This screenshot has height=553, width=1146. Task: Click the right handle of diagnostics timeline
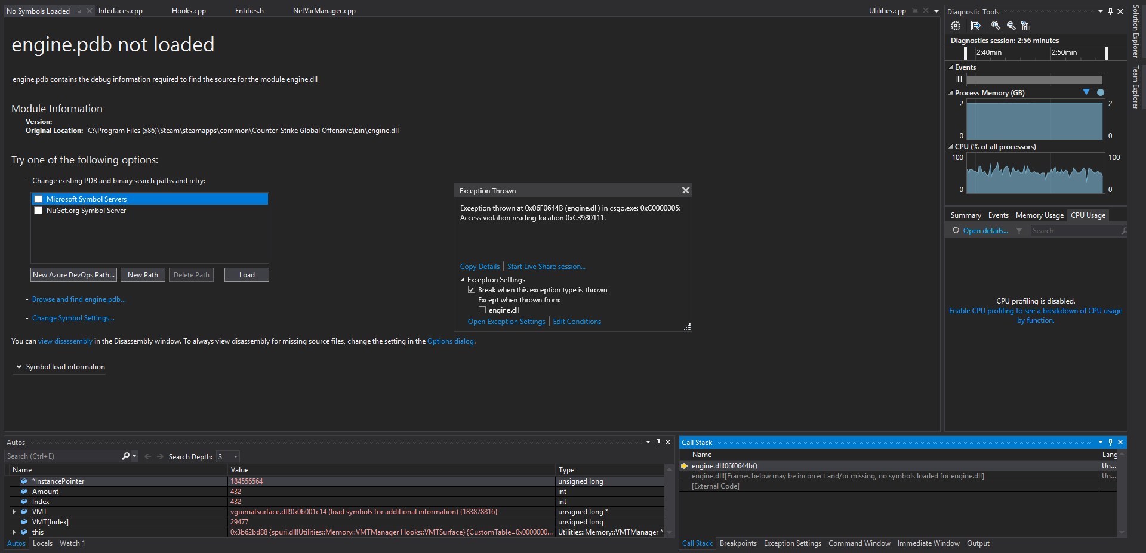1106,53
